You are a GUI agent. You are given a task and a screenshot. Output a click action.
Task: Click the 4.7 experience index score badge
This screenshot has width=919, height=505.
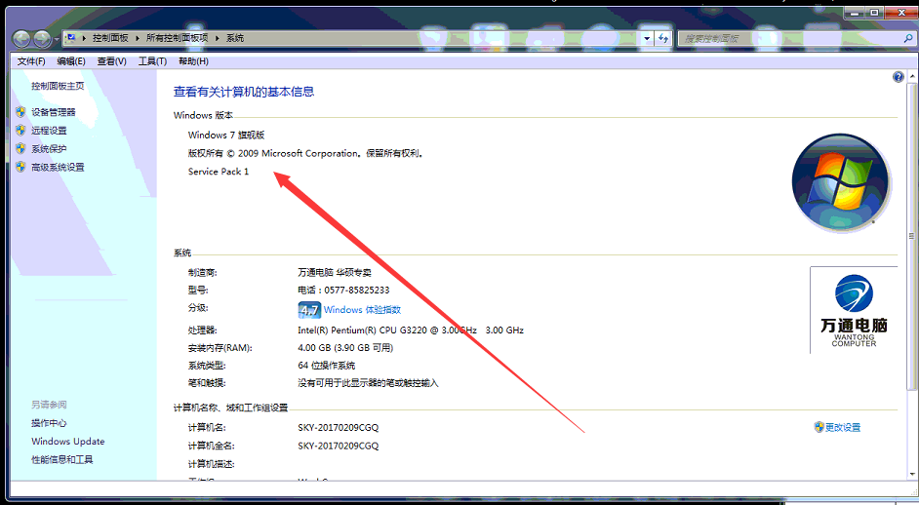309,310
